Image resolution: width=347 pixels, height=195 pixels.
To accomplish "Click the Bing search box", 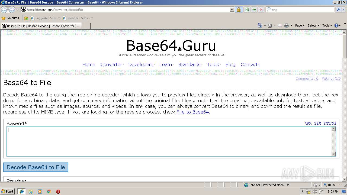I will (x=300, y=9).
